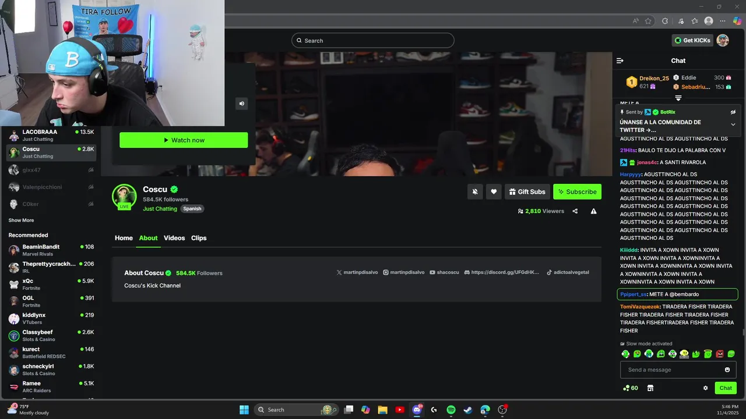Send message with Chat button
The image size is (746, 419).
[726, 388]
